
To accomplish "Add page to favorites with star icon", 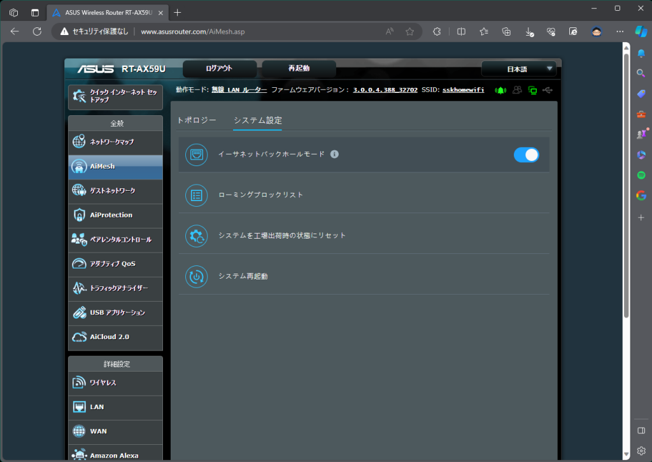I will coord(409,32).
